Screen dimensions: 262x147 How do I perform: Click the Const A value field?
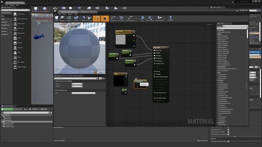tap(77, 84)
